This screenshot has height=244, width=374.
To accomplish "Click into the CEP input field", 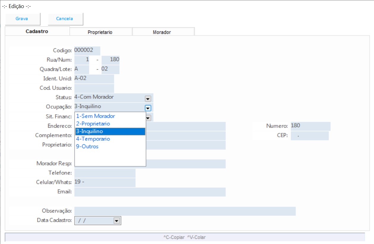I will coord(309,136).
